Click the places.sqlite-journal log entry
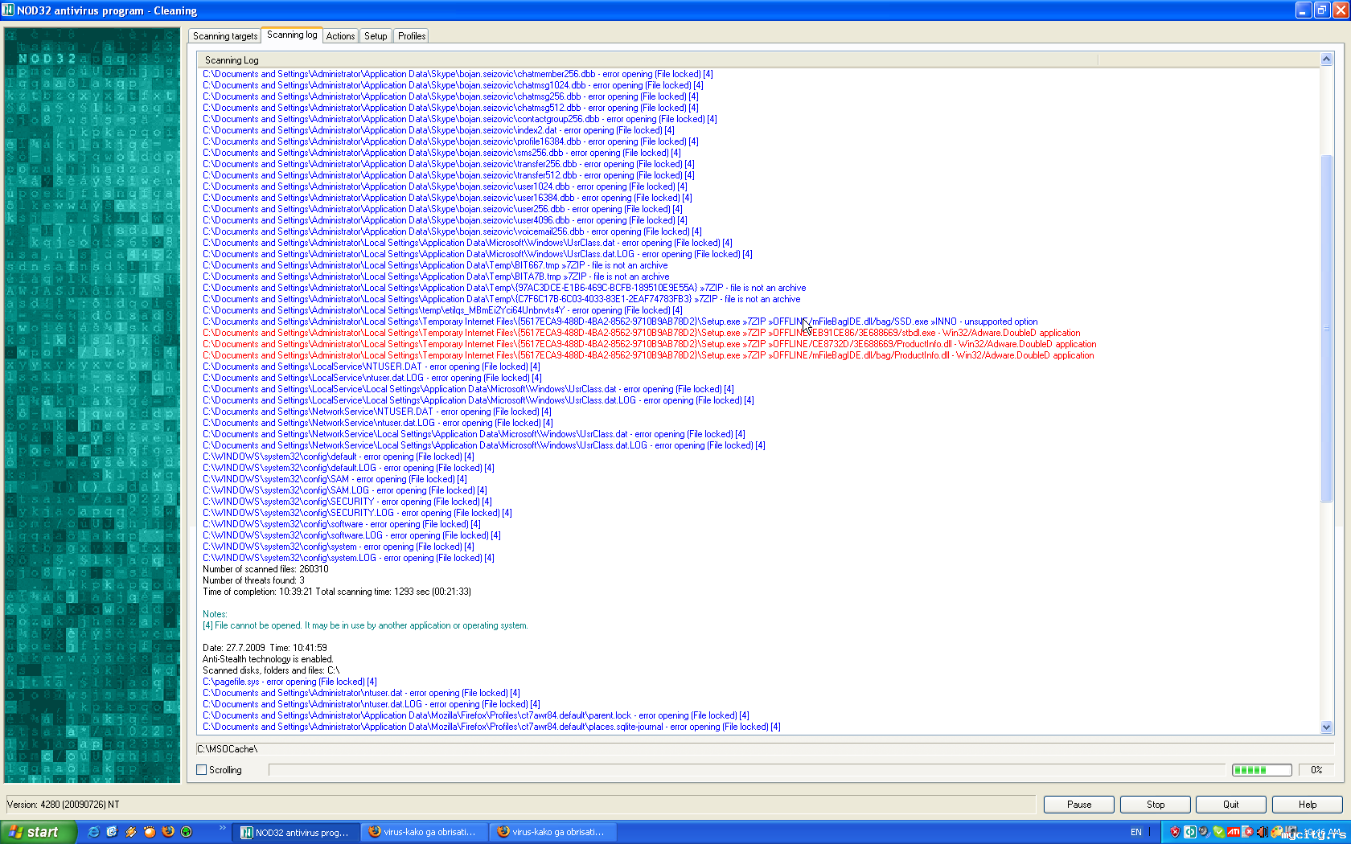 pyautogui.click(x=491, y=727)
